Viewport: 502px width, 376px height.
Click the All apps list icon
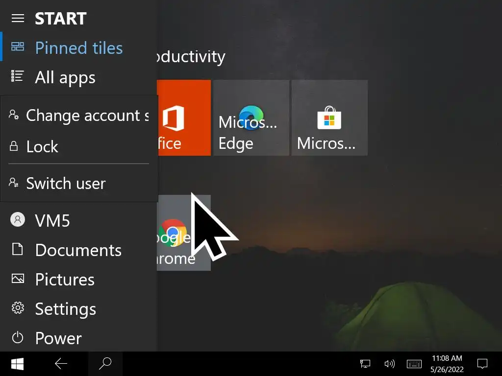[17, 76]
